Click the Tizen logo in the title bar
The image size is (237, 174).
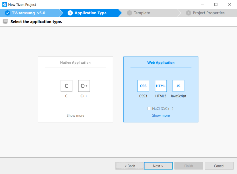(5, 4)
